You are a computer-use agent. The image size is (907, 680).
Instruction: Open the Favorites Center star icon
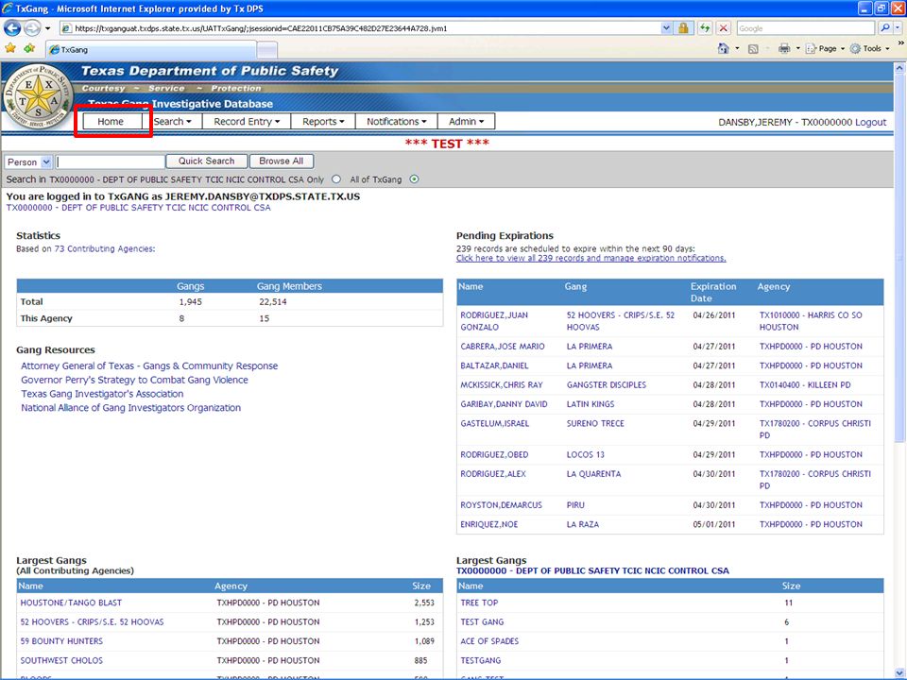tap(10, 48)
